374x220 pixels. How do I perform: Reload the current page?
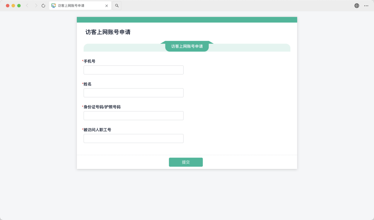pos(43,5)
